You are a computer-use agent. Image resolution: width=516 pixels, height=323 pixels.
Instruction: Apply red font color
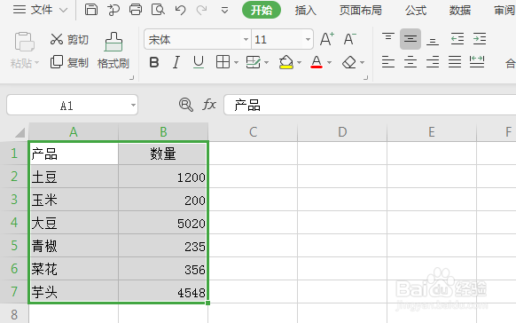pyautogui.click(x=317, y=62)
